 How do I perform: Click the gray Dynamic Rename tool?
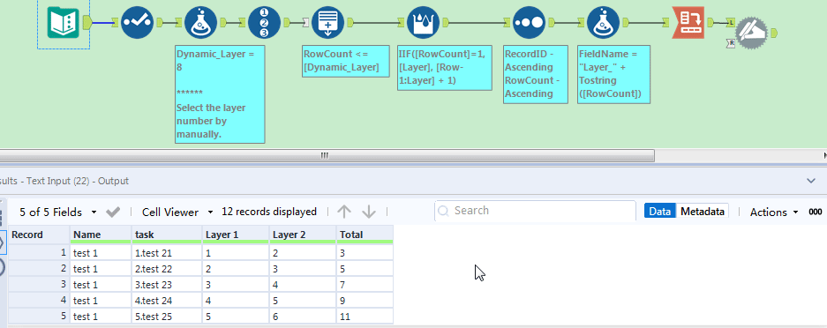pyautogui.click(x=752, y=34)
